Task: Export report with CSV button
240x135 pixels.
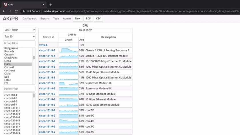Action: pyautogui.click(x=98, y=19)
